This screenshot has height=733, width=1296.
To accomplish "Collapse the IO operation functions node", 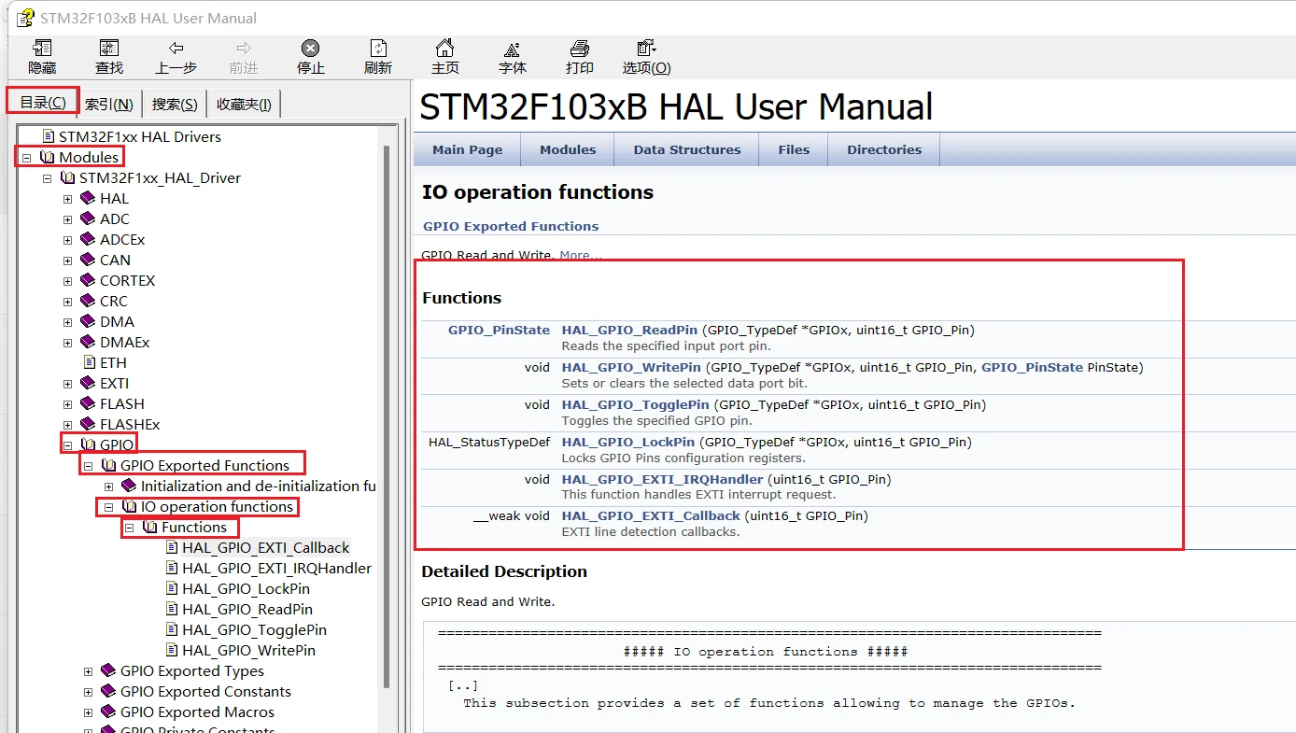I will (x=108, y=507).
